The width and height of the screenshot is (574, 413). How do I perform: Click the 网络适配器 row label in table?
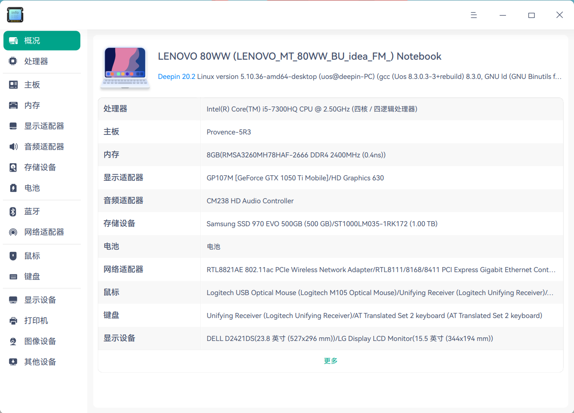(x=124, y=269)
